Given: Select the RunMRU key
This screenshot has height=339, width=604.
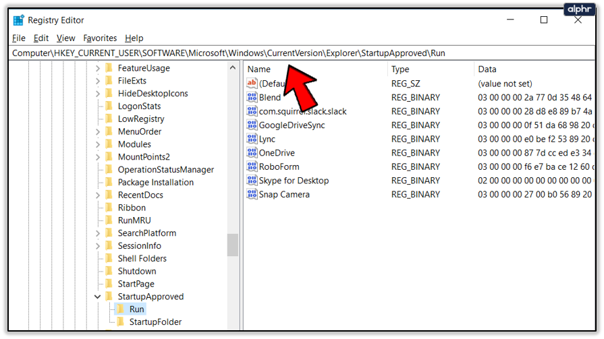Looking at the screenshot, I should click(x=134, y=220).
